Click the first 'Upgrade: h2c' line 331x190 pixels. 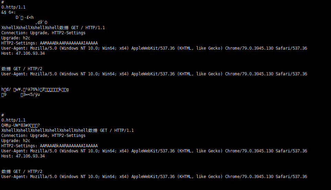(x=15, y=38)
